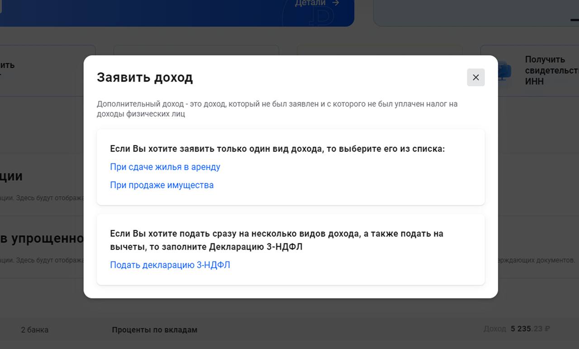
Task: Click the Декларацию 3-НДФЛ instruction heading
Action: click(276, 240)
